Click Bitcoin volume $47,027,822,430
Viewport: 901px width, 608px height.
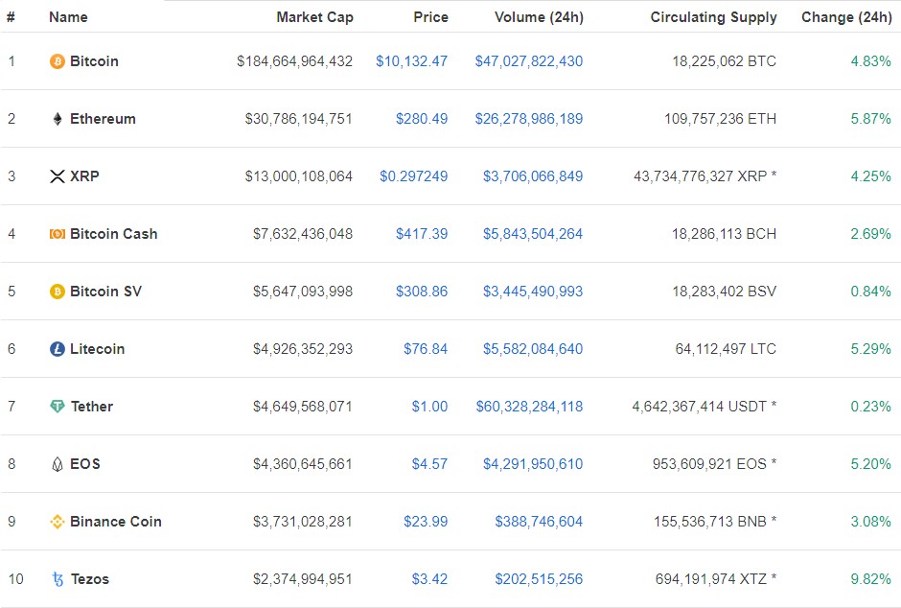click(529, 61)
